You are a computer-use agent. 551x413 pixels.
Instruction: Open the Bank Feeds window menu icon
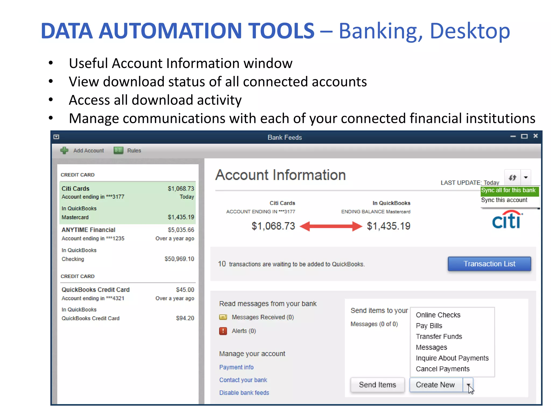point(56,137)
